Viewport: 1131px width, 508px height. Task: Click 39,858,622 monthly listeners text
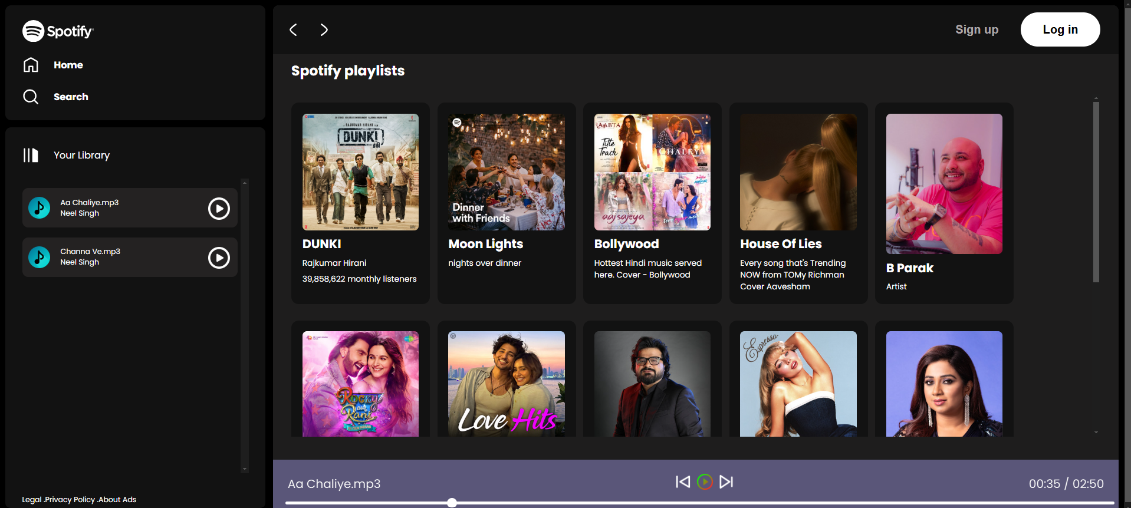tap(359, 279)
